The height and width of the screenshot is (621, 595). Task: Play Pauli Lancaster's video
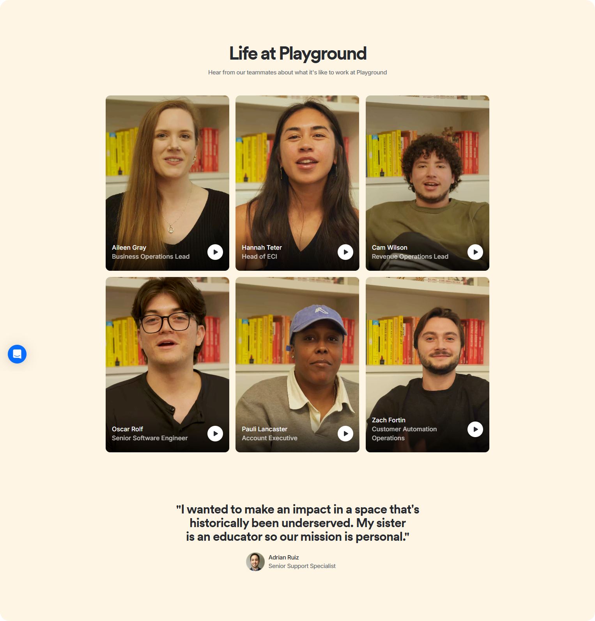[345, 434]
